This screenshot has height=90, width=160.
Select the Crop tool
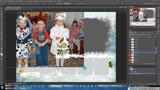pyautogui.click(x=2, y=17)
